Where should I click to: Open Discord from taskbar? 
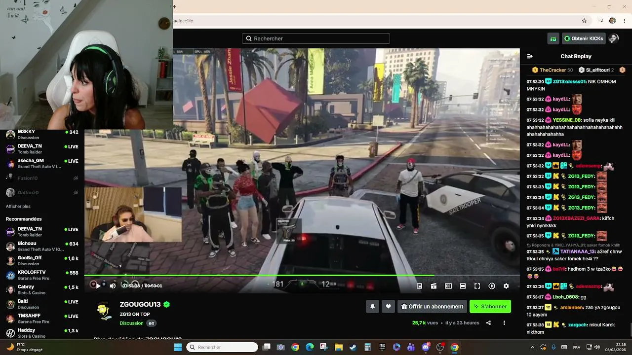click(426, 347)
